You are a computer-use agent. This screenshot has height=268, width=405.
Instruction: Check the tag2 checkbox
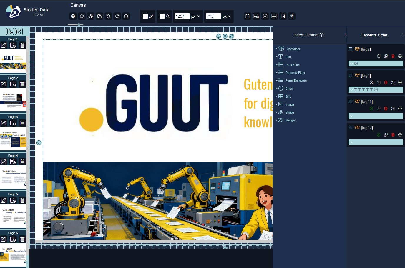[351, 49]
